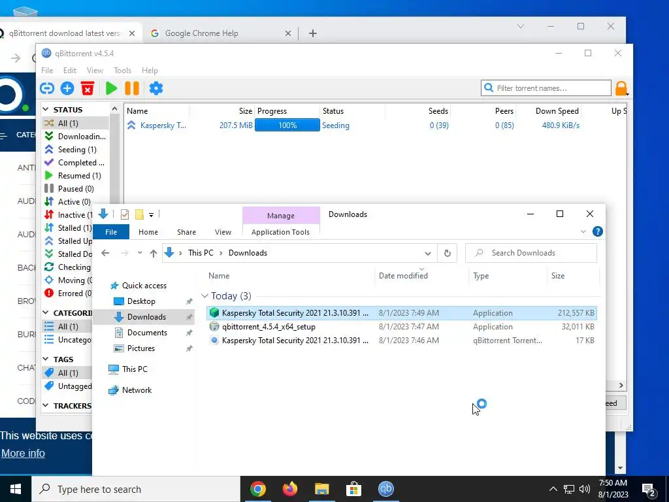
Task: Open Pictures in Quick access
Action: click(x=141, y=348)
